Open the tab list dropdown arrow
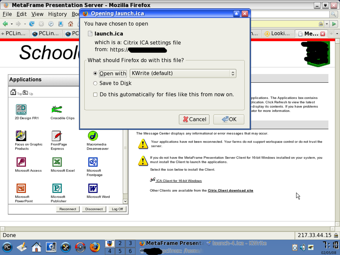The width and height of the screenshot is (340, 255). (337, 34)
